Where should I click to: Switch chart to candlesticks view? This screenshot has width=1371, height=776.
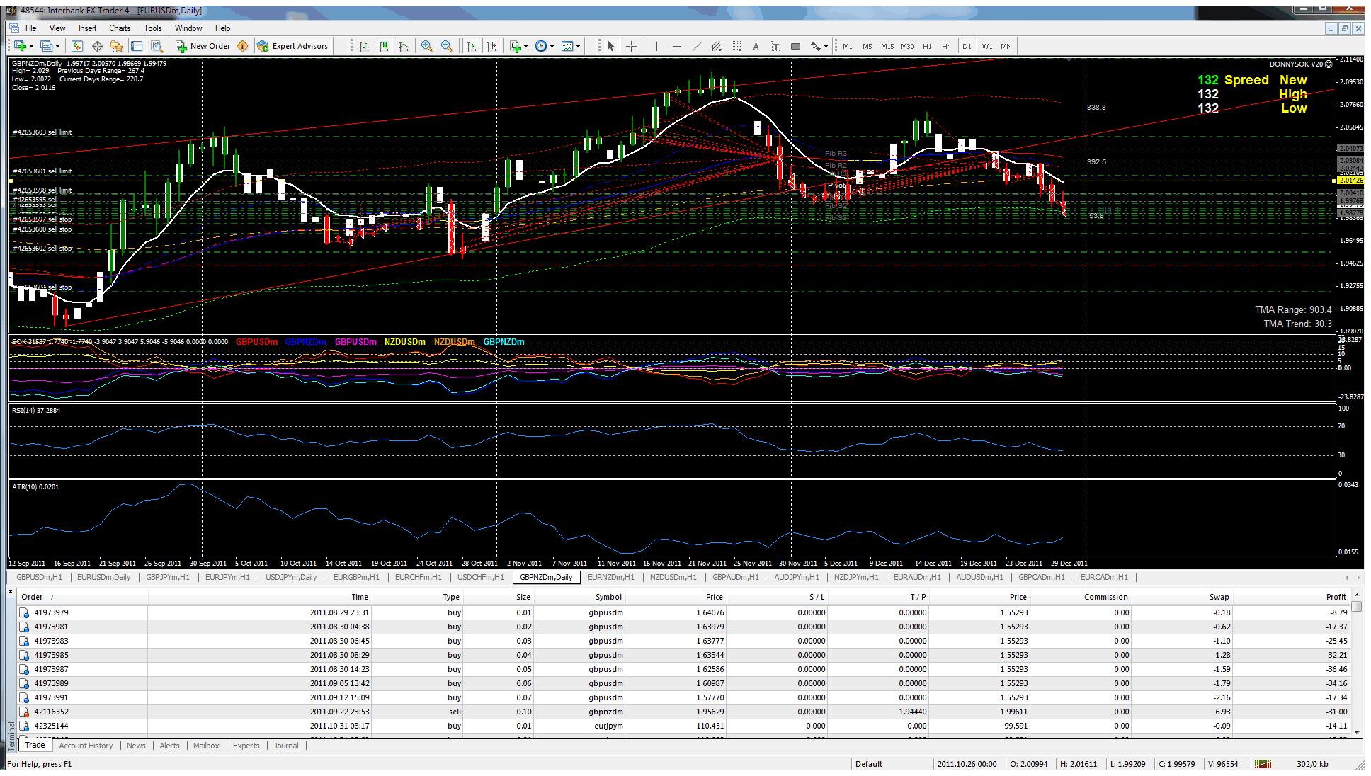tap(384, 46)
